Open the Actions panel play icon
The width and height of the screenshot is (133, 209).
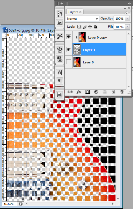[x=59, y=23]
